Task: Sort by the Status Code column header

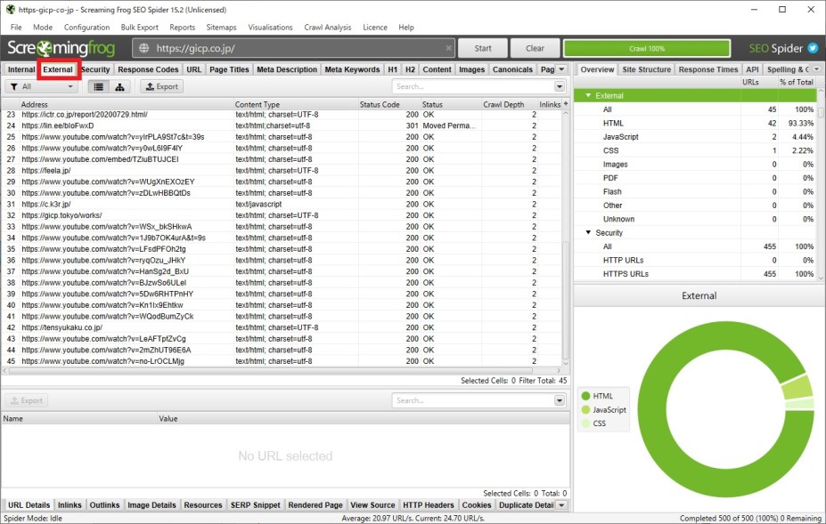Action: pos(389,104)
